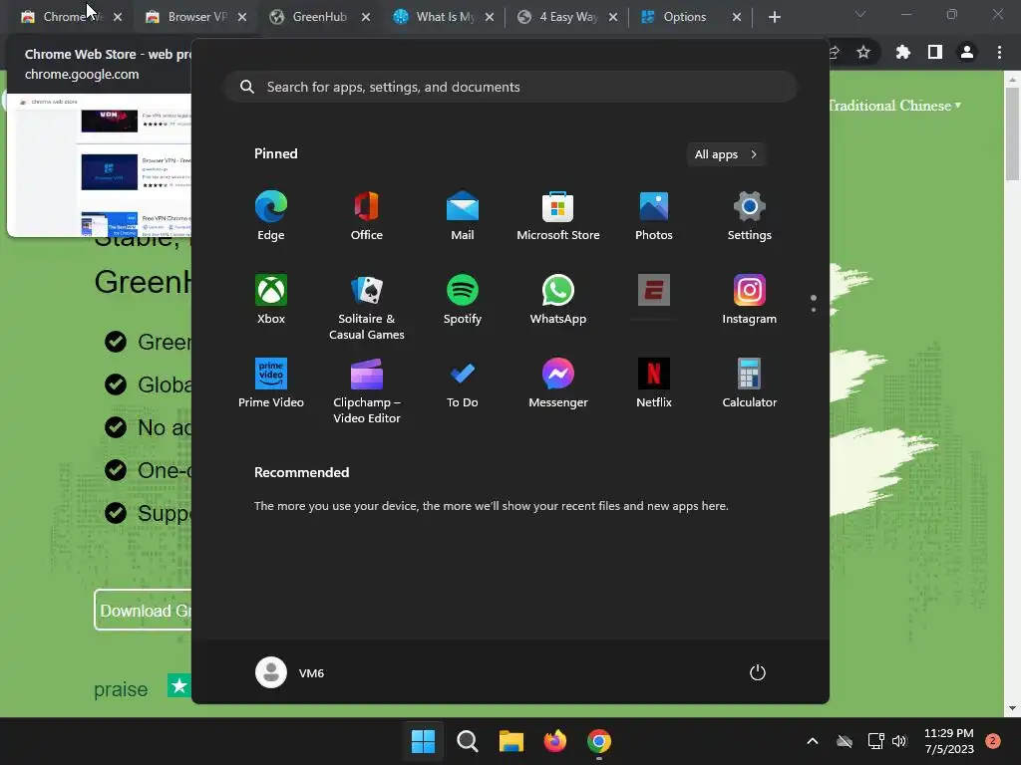Open the Mail app

(463, 216)
